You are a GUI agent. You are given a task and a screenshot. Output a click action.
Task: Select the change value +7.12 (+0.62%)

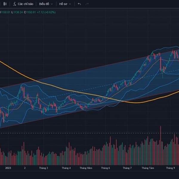[46, 12]
